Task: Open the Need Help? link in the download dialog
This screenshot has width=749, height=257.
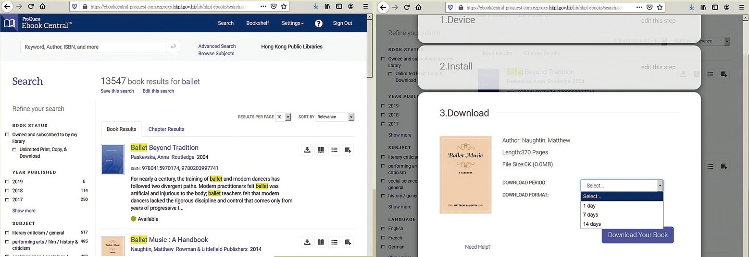Action: pyautogui.click(x=478, y=247)
